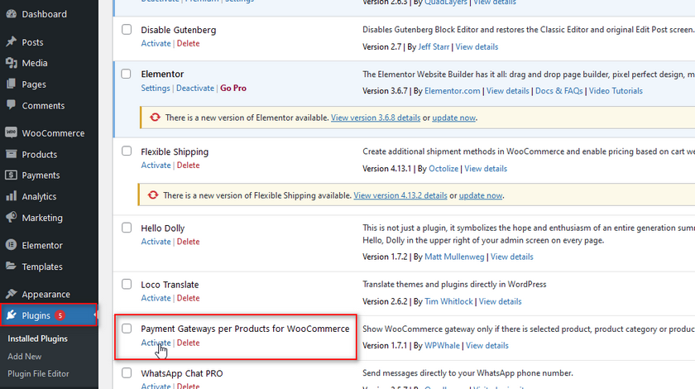Click the Templates folder icon
The height and width of the screenshot is (389, 695).
click(11, 267)
